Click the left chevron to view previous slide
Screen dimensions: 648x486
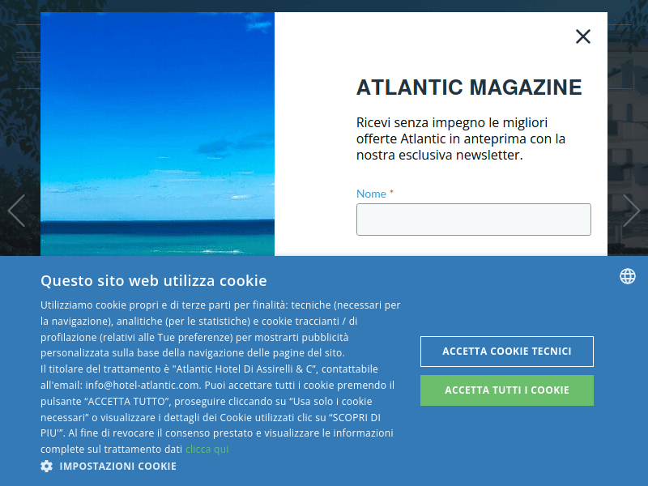[x=17, y=211]
